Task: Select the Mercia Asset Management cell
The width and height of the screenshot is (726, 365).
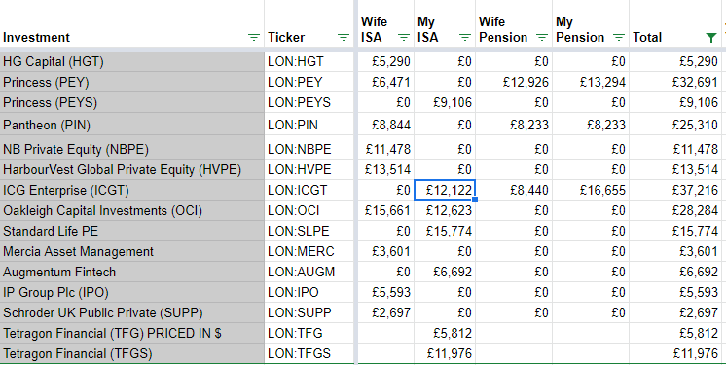Action: click(x=132, y=251)
